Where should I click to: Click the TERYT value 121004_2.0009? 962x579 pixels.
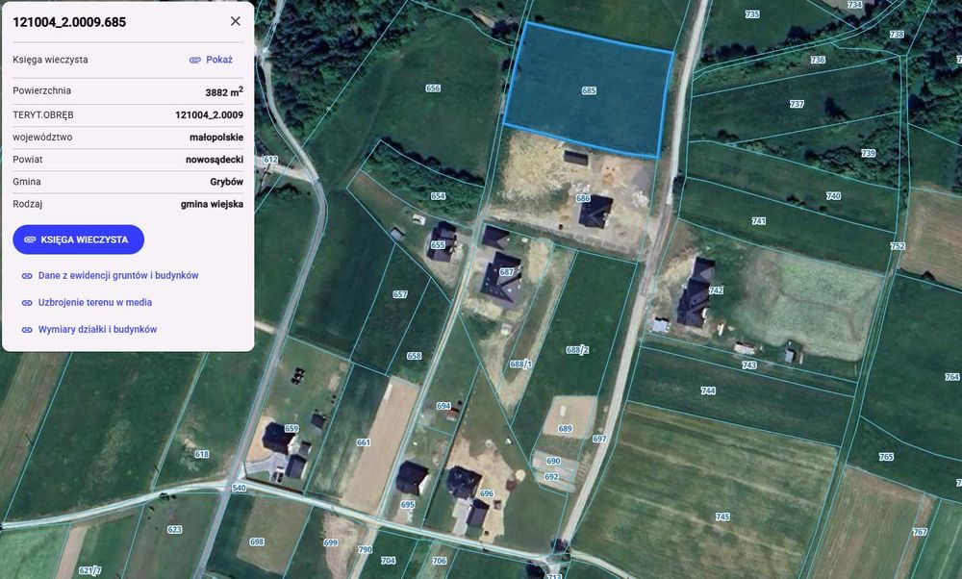tap(209, 114)
